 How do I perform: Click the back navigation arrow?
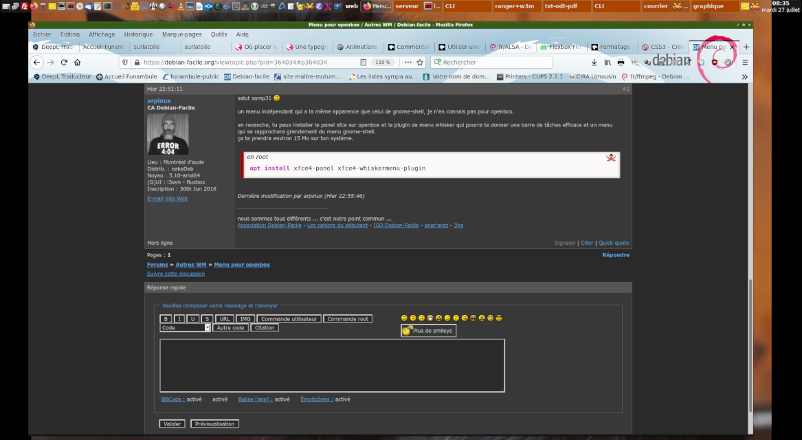37,62
